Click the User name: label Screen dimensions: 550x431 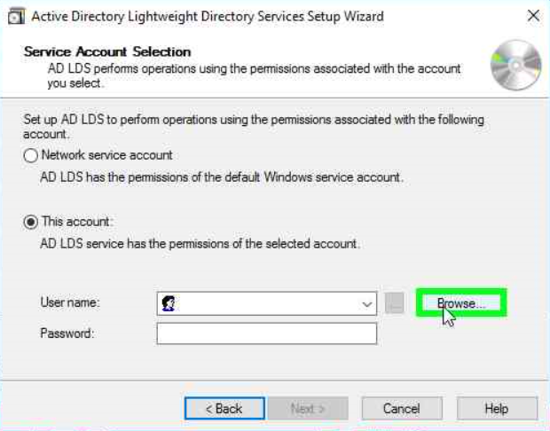click(70, 303)
